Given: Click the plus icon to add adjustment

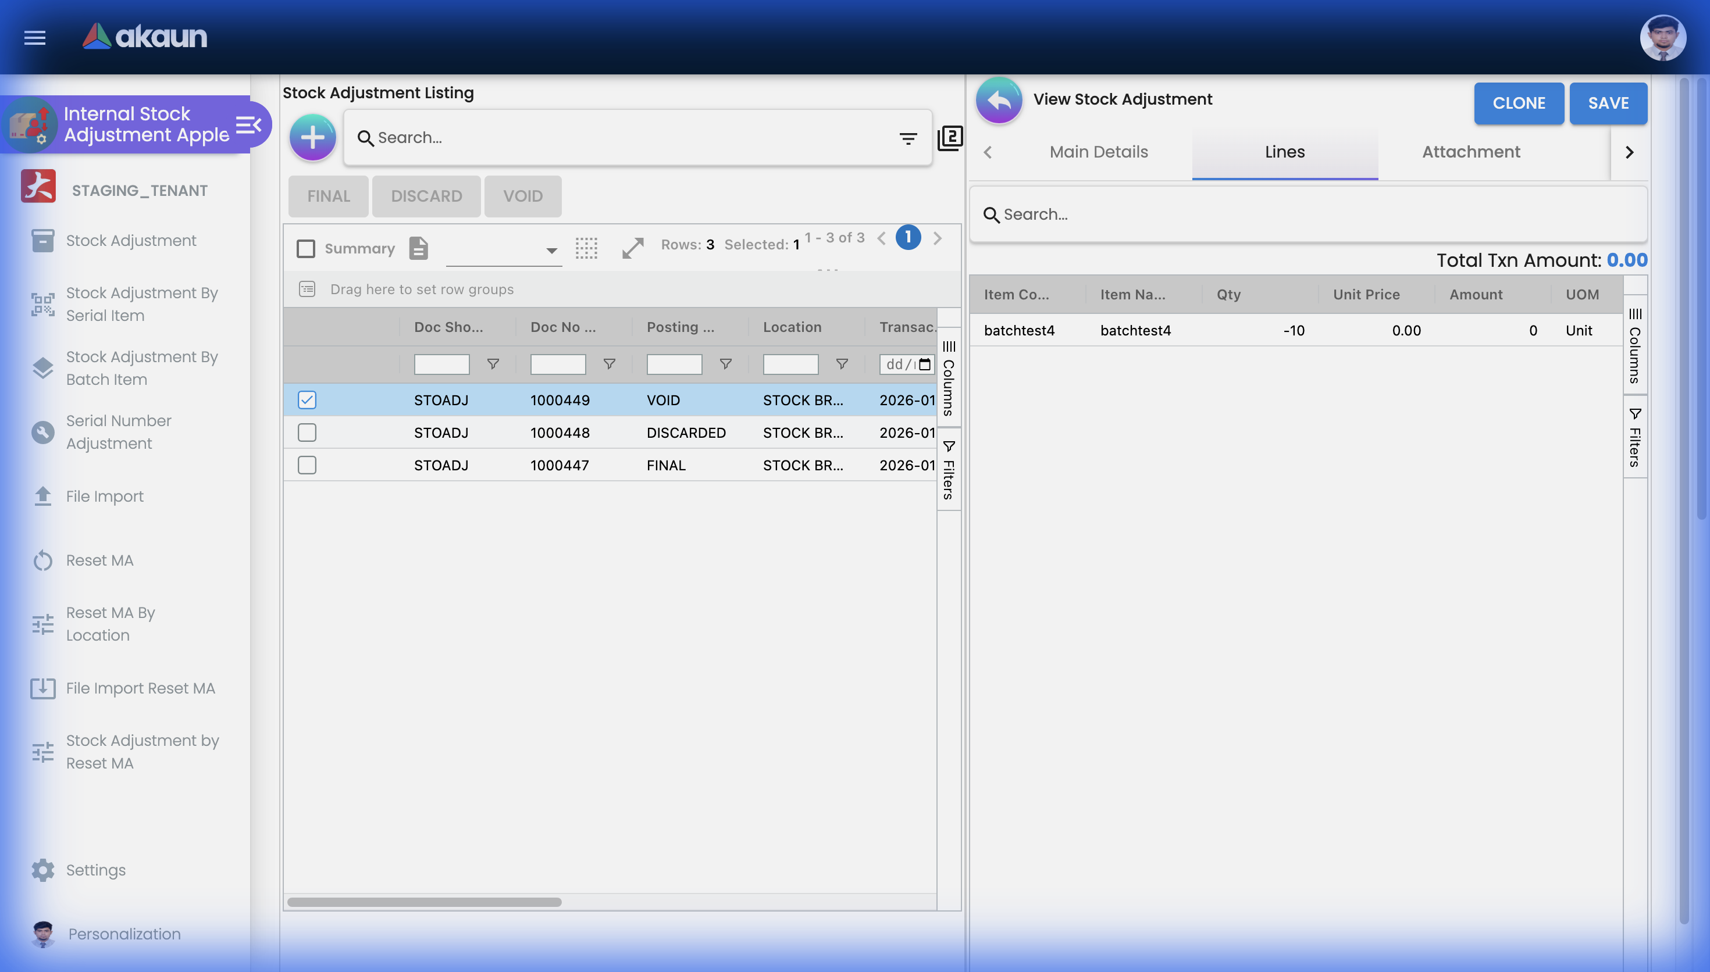Looking at the screenshot, I should (x=312, y=138).
